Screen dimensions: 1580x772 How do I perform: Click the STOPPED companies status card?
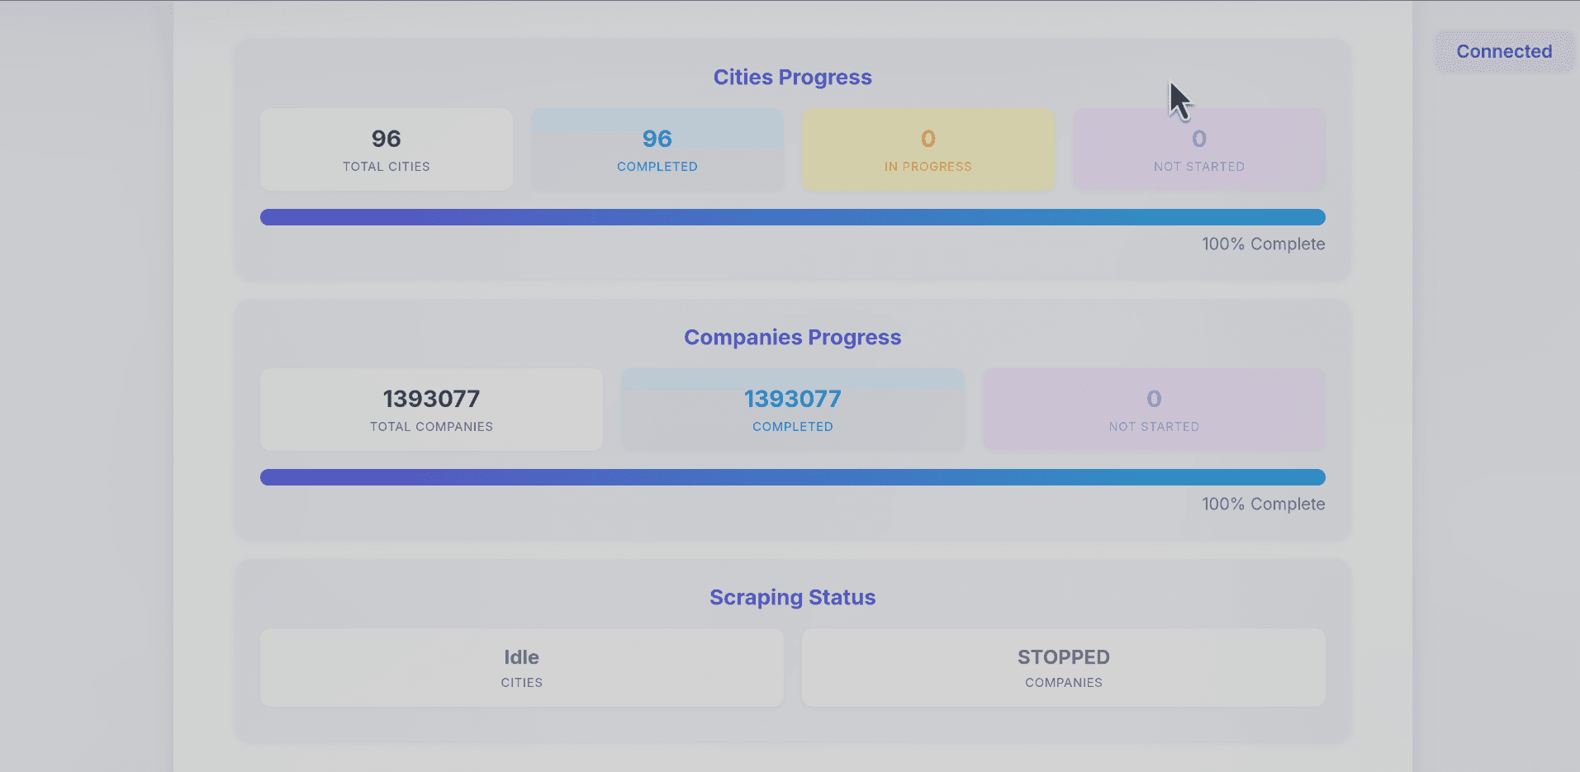tap(1063, 668)
